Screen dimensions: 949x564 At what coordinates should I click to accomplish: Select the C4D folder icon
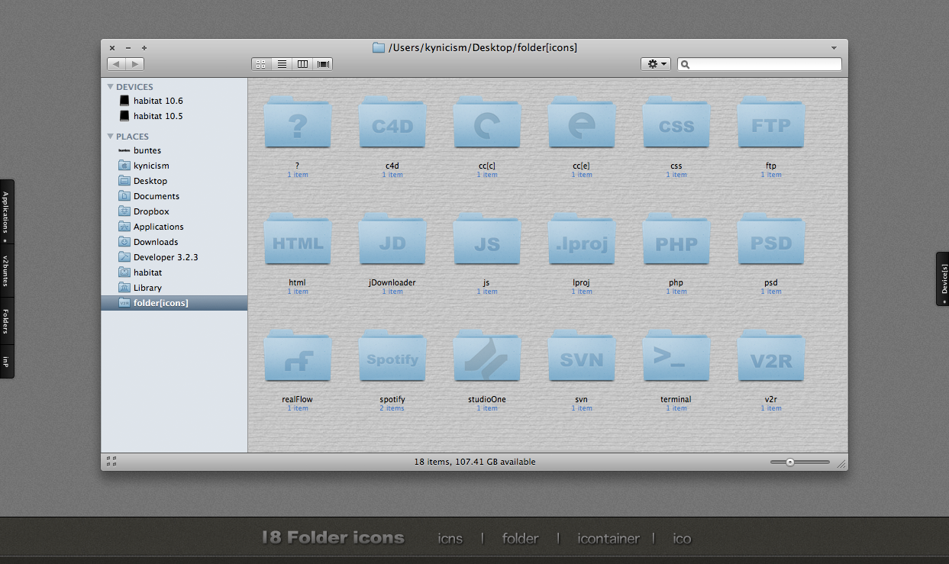click(x=392, y=122)
